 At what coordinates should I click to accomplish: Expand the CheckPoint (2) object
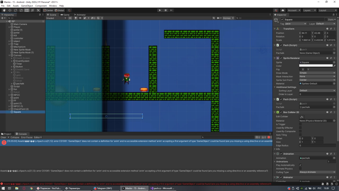tap(9, 109)
